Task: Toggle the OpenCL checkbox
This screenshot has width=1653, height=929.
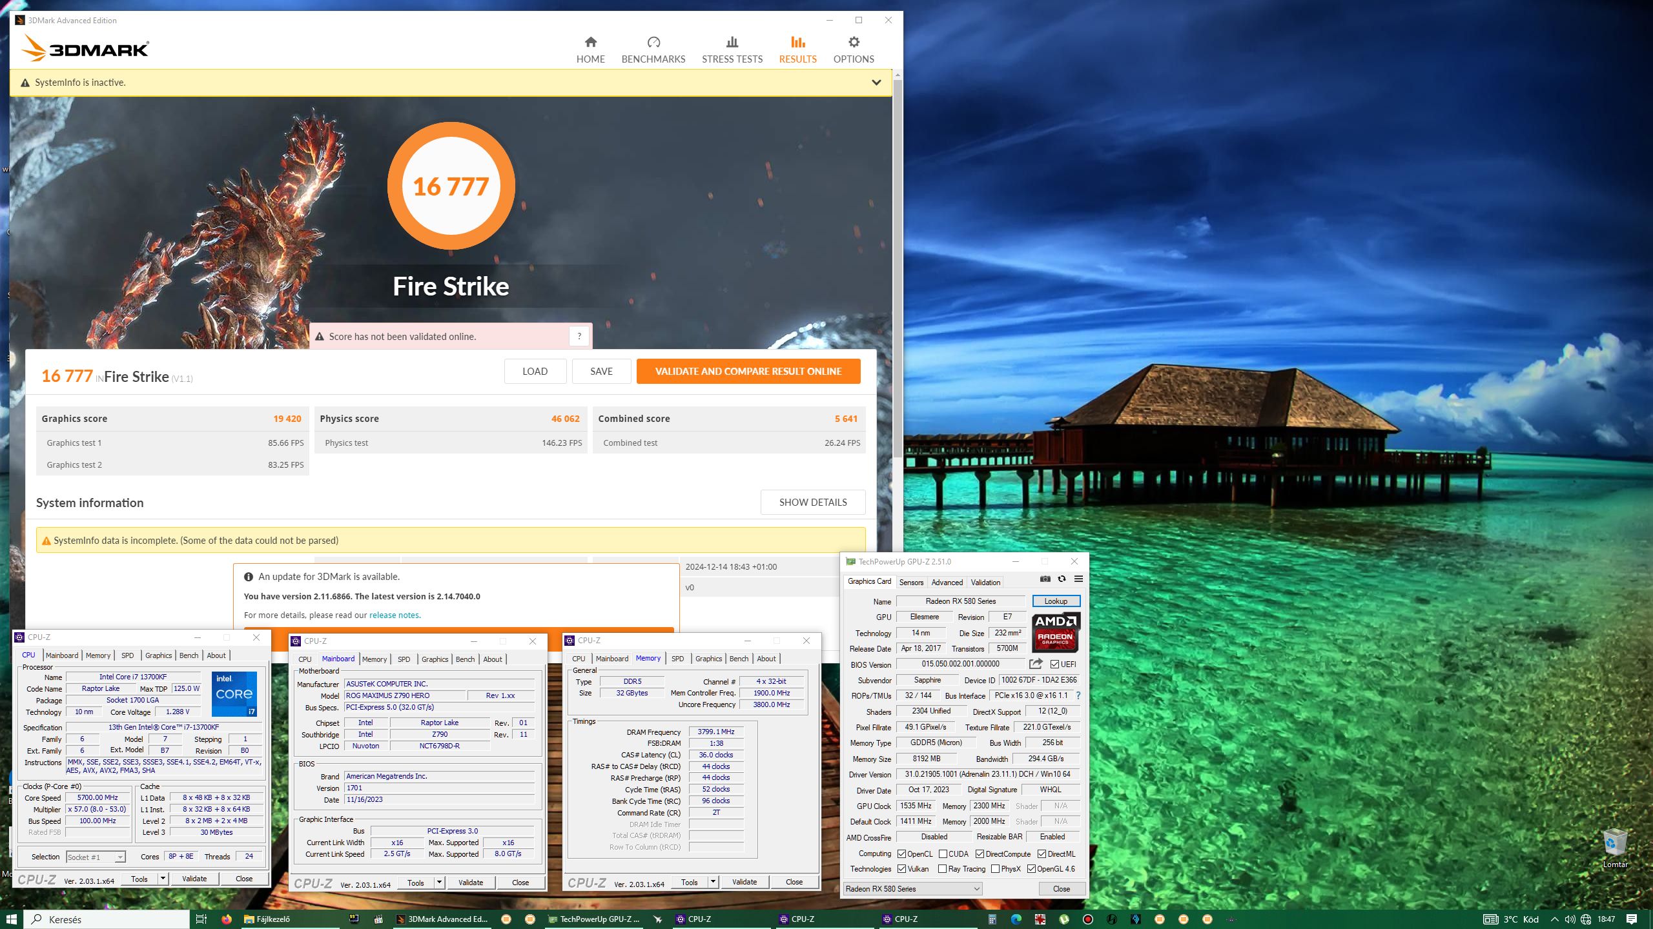Action: pos(902,854)
